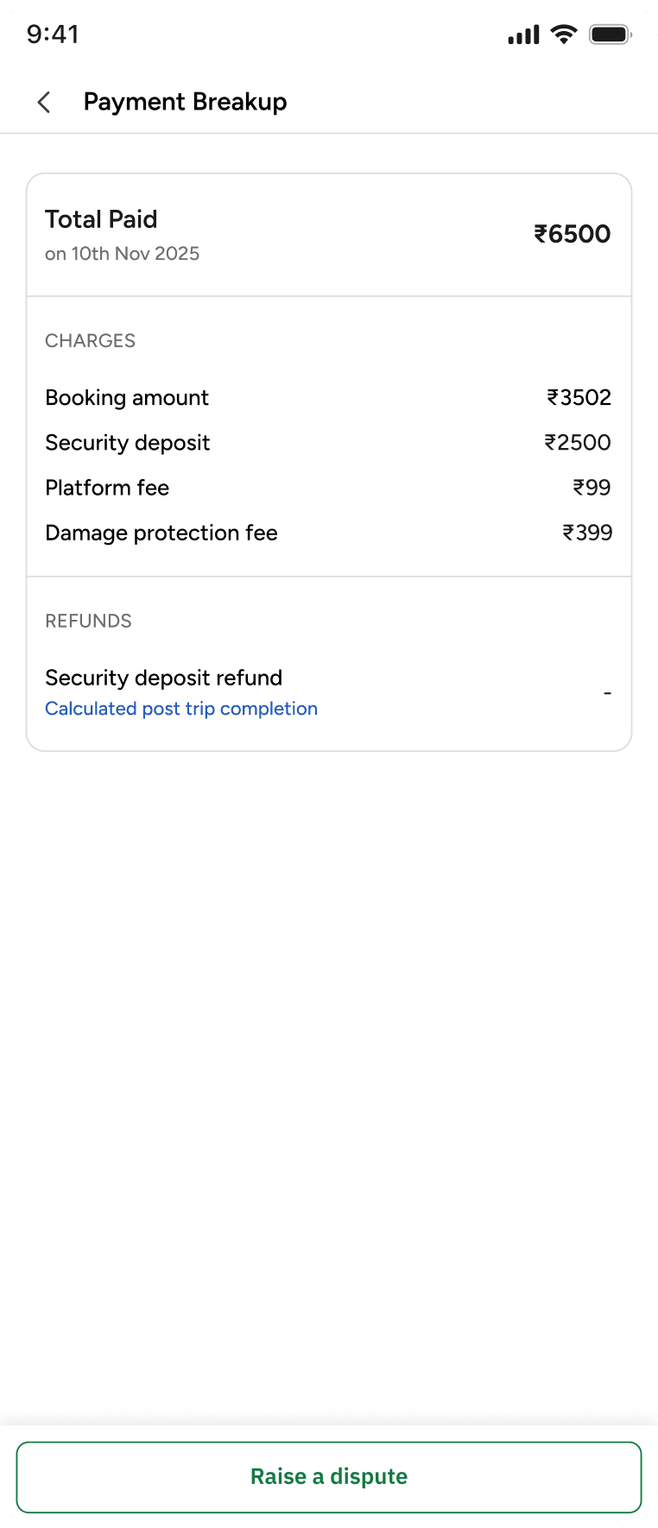Viewport: 658px width, 1528px height.
Task: Select the Damage protection fee label
Action: point(161,533)
